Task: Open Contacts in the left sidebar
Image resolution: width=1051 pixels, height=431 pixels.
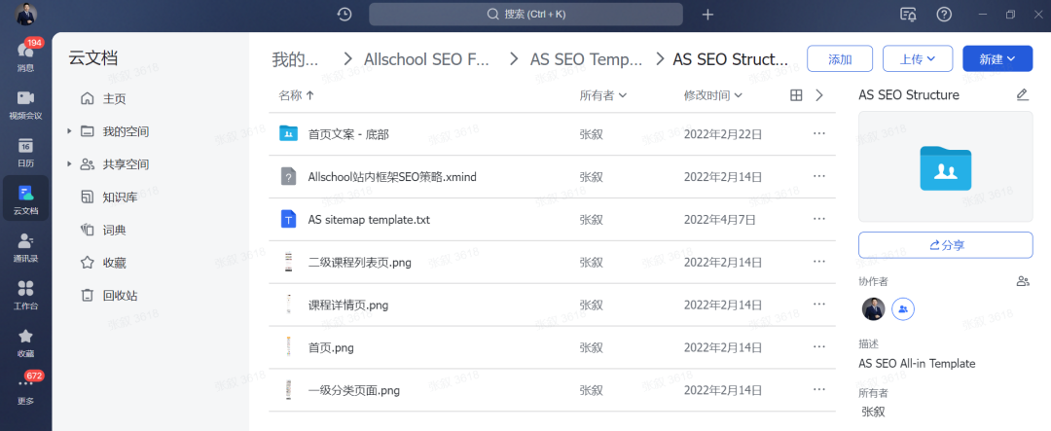Action: [25, 246]
